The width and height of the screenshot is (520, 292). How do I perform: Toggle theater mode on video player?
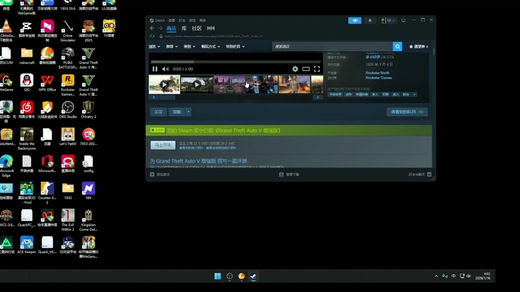(x=306, y=69)
